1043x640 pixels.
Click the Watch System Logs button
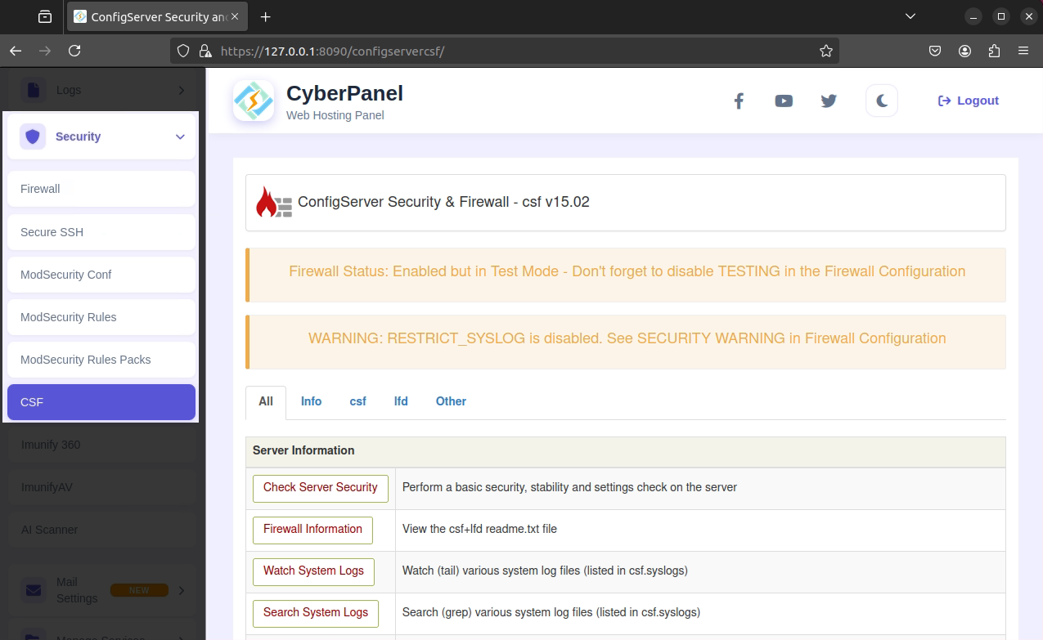(313, 571)
